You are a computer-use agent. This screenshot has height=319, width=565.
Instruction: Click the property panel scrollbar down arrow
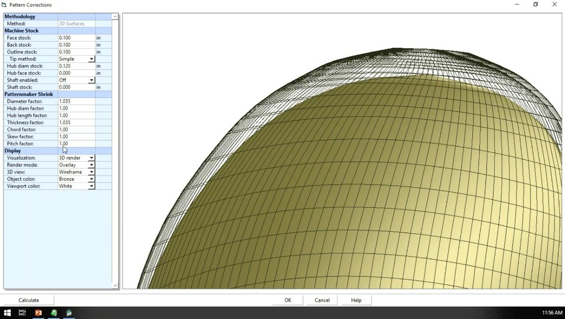(x=115, y=285)
